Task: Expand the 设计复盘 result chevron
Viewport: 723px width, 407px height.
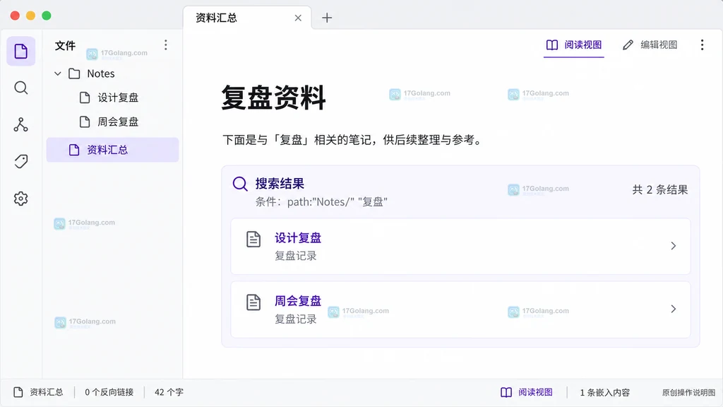Action: tap(673, 245)
